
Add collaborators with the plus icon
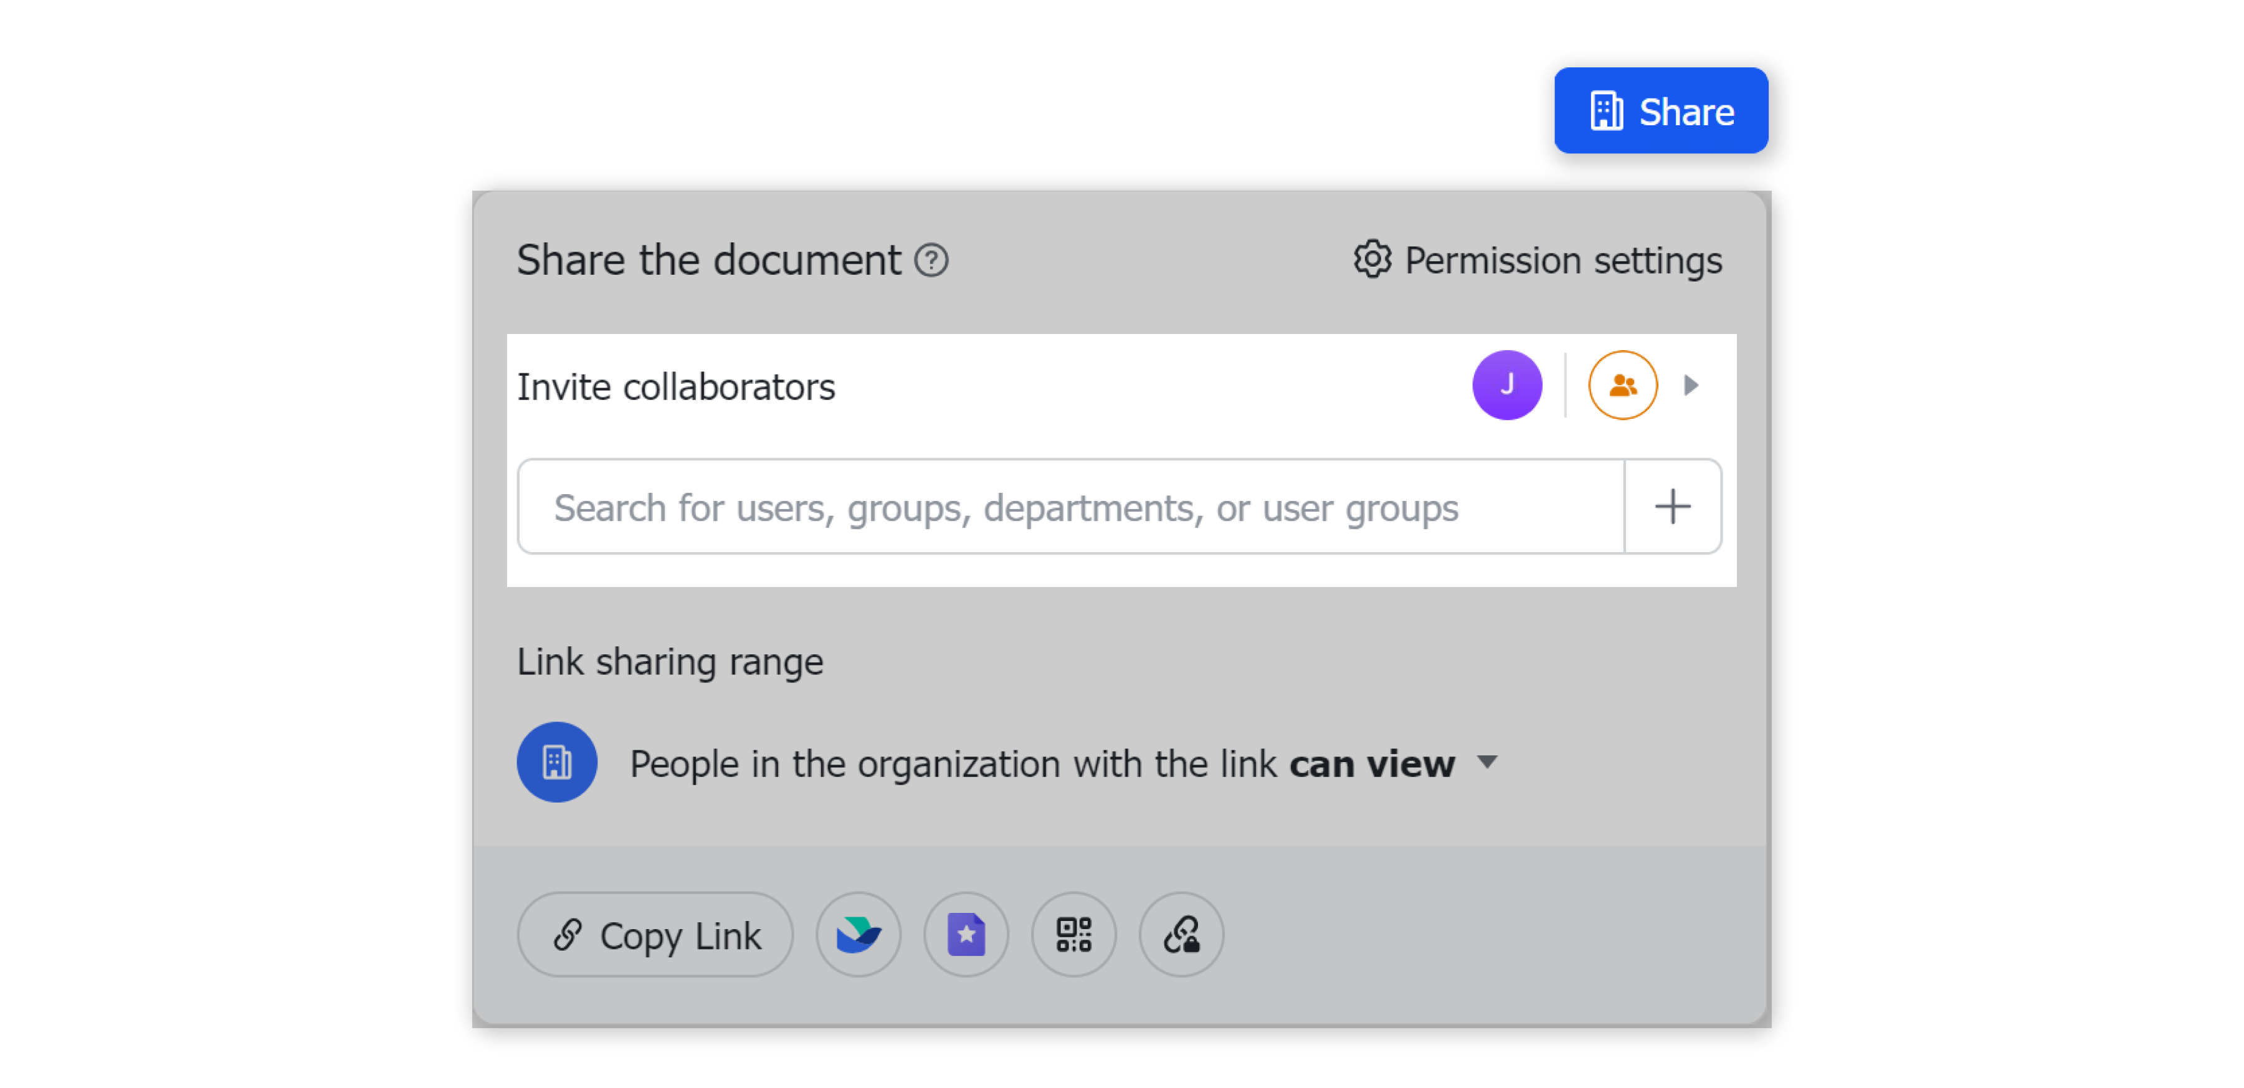[x=1673, y=506]
